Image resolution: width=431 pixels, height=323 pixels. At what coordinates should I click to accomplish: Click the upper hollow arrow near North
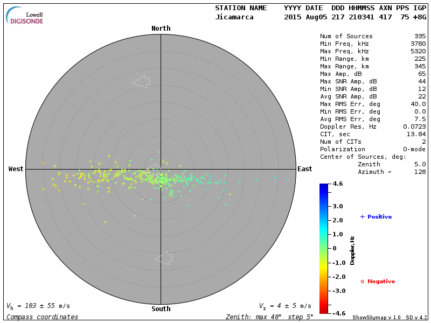(141, 81)
